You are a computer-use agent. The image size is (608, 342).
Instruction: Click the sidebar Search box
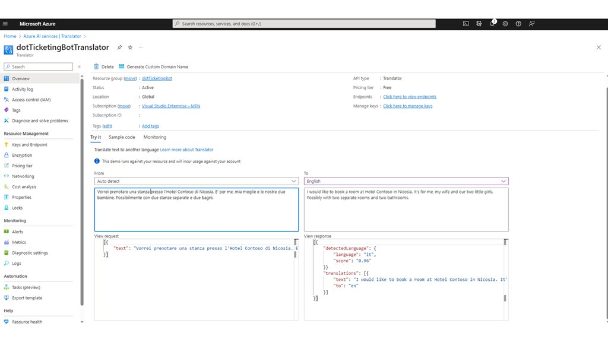[38, 66]
